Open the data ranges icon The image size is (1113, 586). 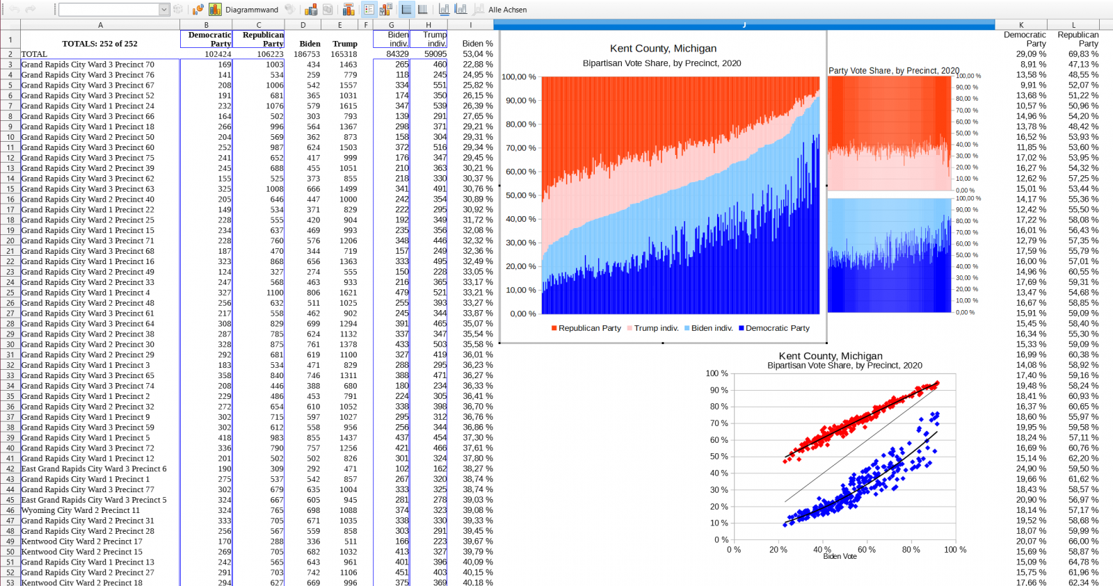pyautogui.click(x=311, y=10)
